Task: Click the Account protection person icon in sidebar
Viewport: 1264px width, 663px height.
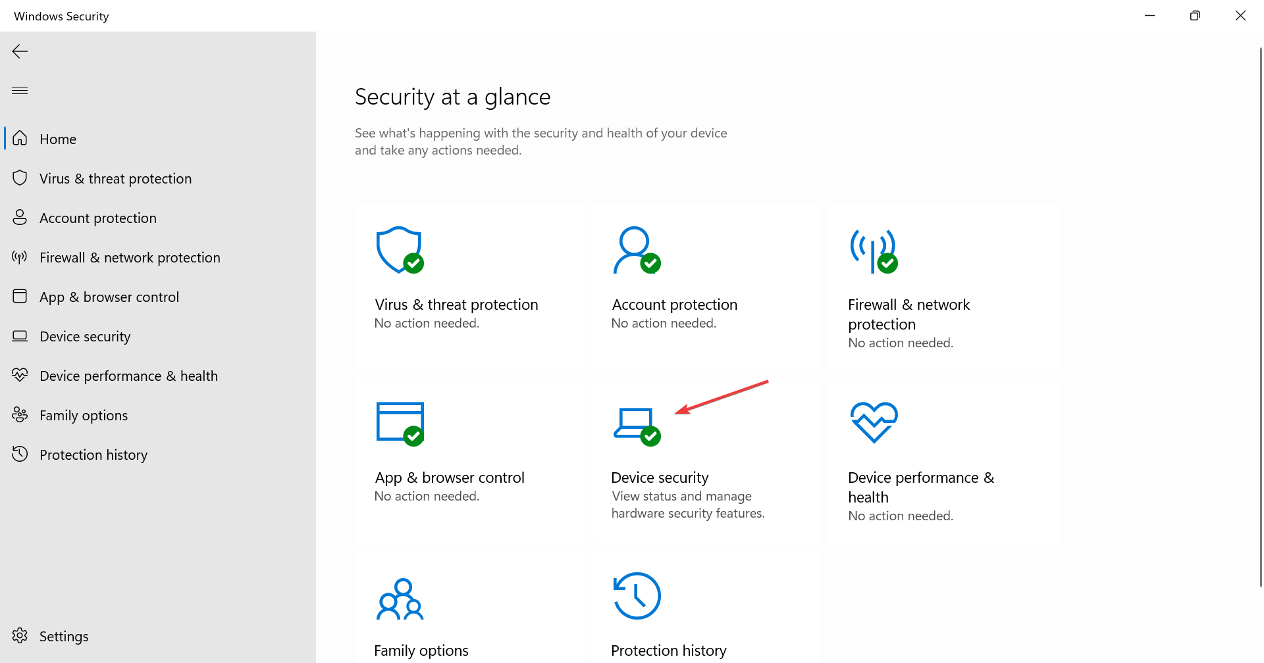Action: pos(19,217)
